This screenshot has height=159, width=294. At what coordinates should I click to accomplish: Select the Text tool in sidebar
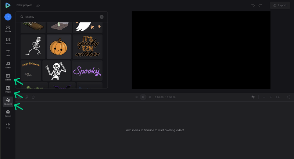click(8, 53)
